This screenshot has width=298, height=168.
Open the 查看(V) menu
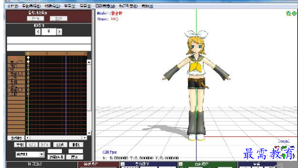click(70, 6)
